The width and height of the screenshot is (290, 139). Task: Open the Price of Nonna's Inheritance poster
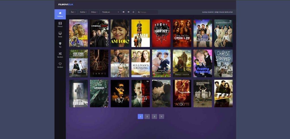point(203,33)
